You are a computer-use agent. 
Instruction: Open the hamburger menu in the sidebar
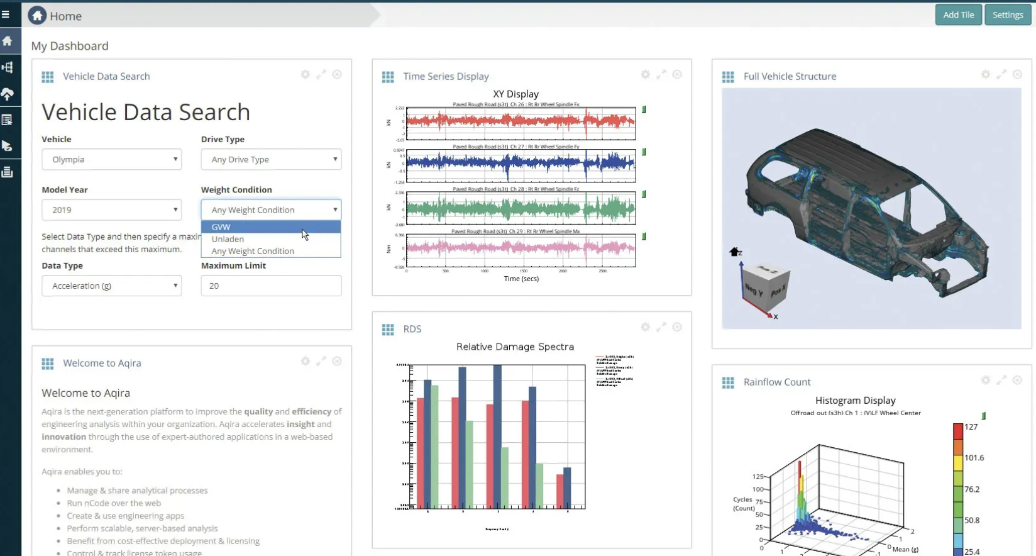pyautogui.click(x=6, y=14)
